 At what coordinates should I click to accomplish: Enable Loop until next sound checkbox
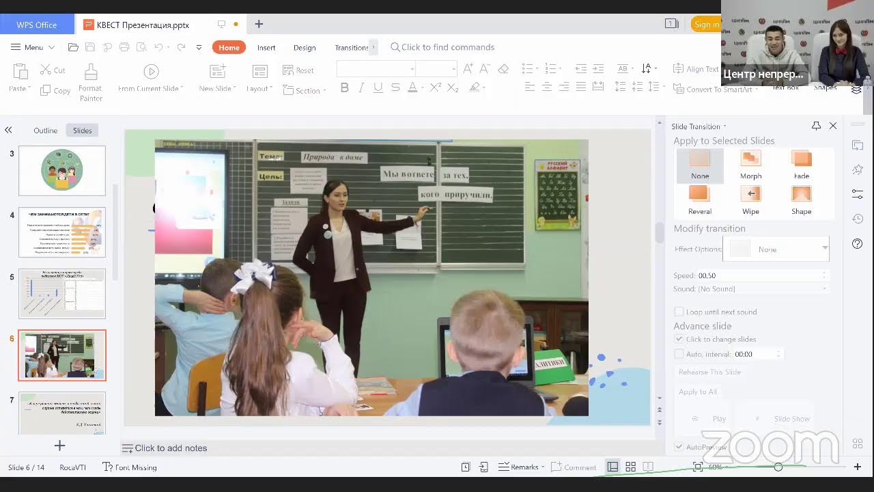(x=679, y=312)
